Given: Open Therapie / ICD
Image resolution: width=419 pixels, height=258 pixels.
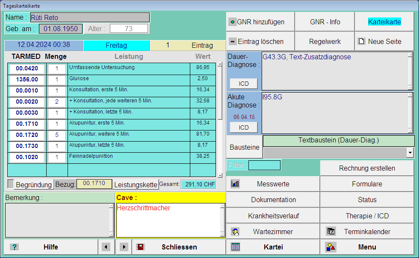Looking at the screenshot, I should coord(367,216).
